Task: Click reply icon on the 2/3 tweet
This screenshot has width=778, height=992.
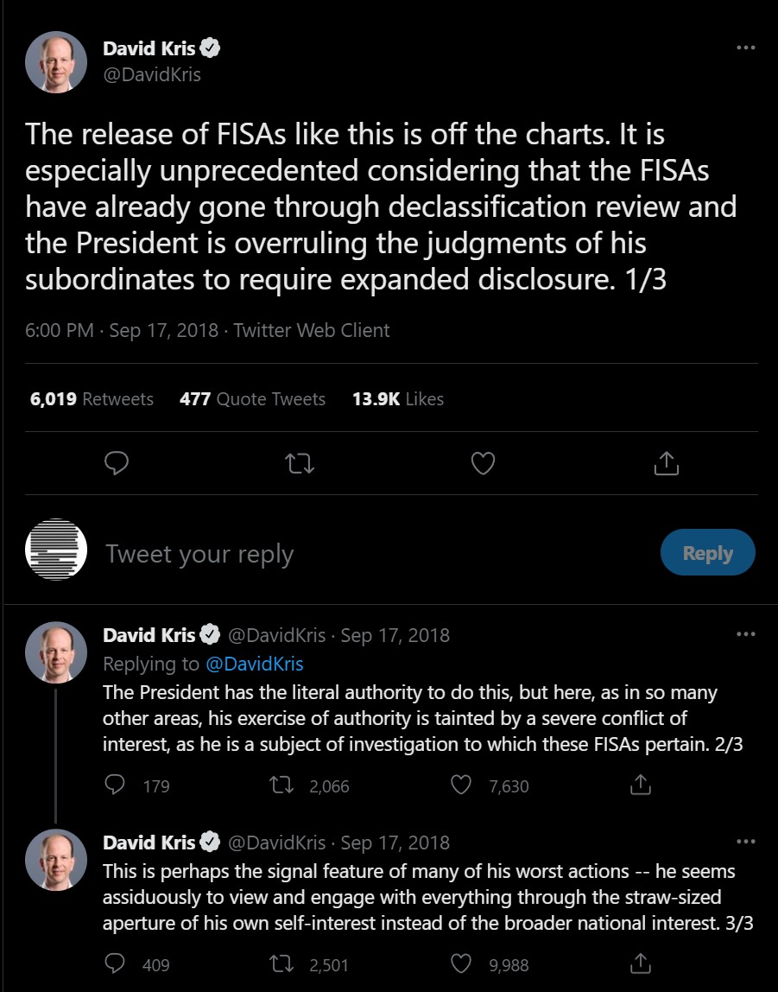Action: pyautogui.click(x=115, y=785)
